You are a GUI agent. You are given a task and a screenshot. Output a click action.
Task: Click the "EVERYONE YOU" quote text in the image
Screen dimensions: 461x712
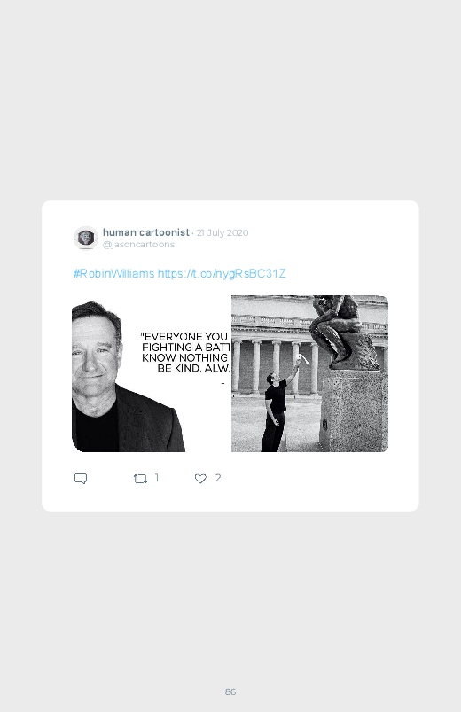coord(184,336)
